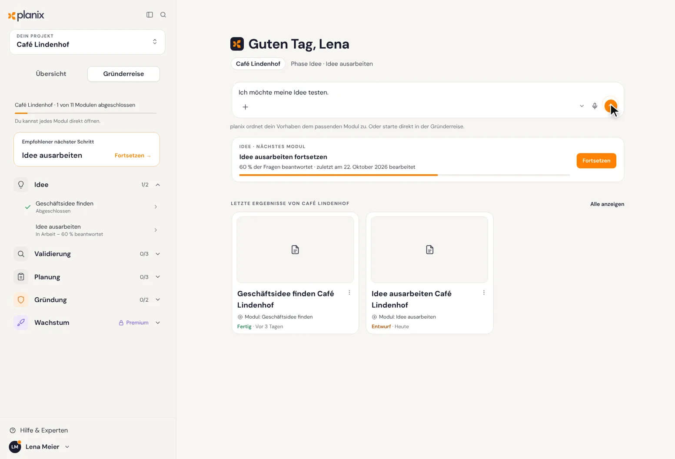Click module icon next to Modul: Geschäftsidee finden

click(240, 317)
